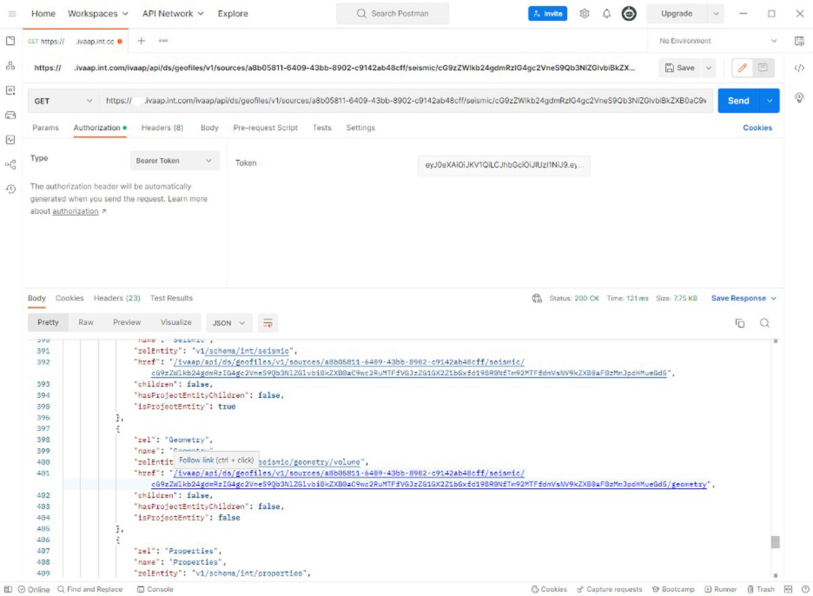The height and width of the screenshot is (596, 813).
Task: Open the Monitors sidebar panel
Action: [x=10, y=140]
